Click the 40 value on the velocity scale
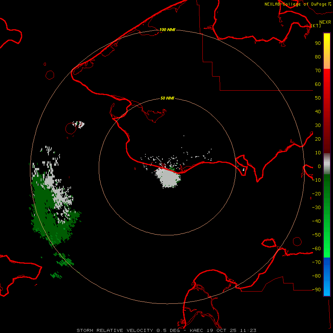 click(x=318, y=111)
